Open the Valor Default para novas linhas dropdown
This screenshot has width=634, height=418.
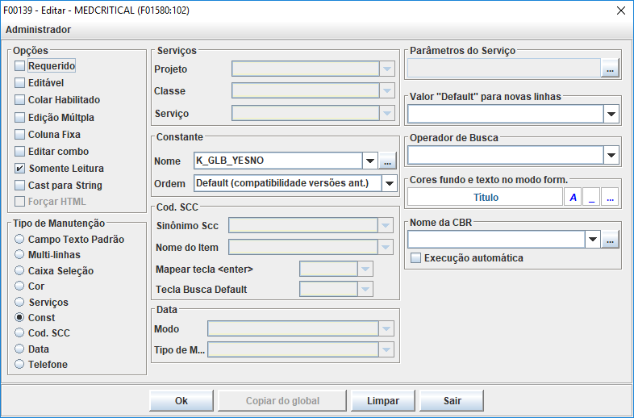(x=611, y=114)
